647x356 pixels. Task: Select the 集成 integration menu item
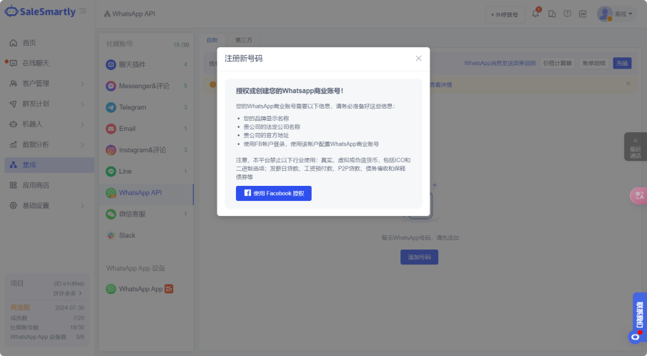49,165
